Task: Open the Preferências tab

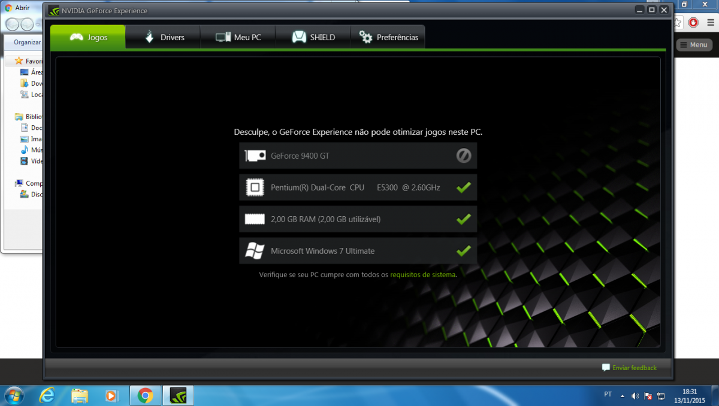Action: pos(388,37)
